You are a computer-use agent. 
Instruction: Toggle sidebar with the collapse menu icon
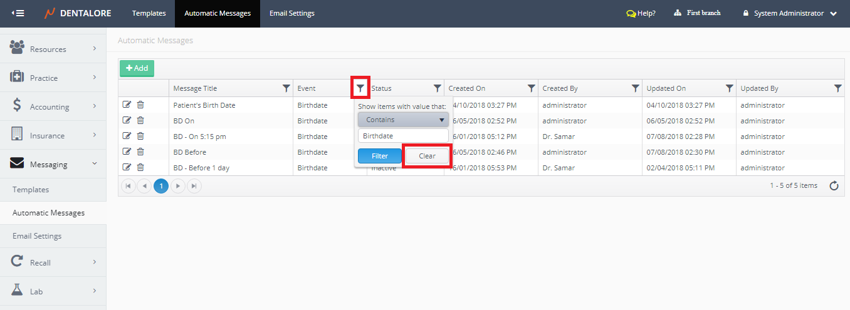tap(18, 13)
